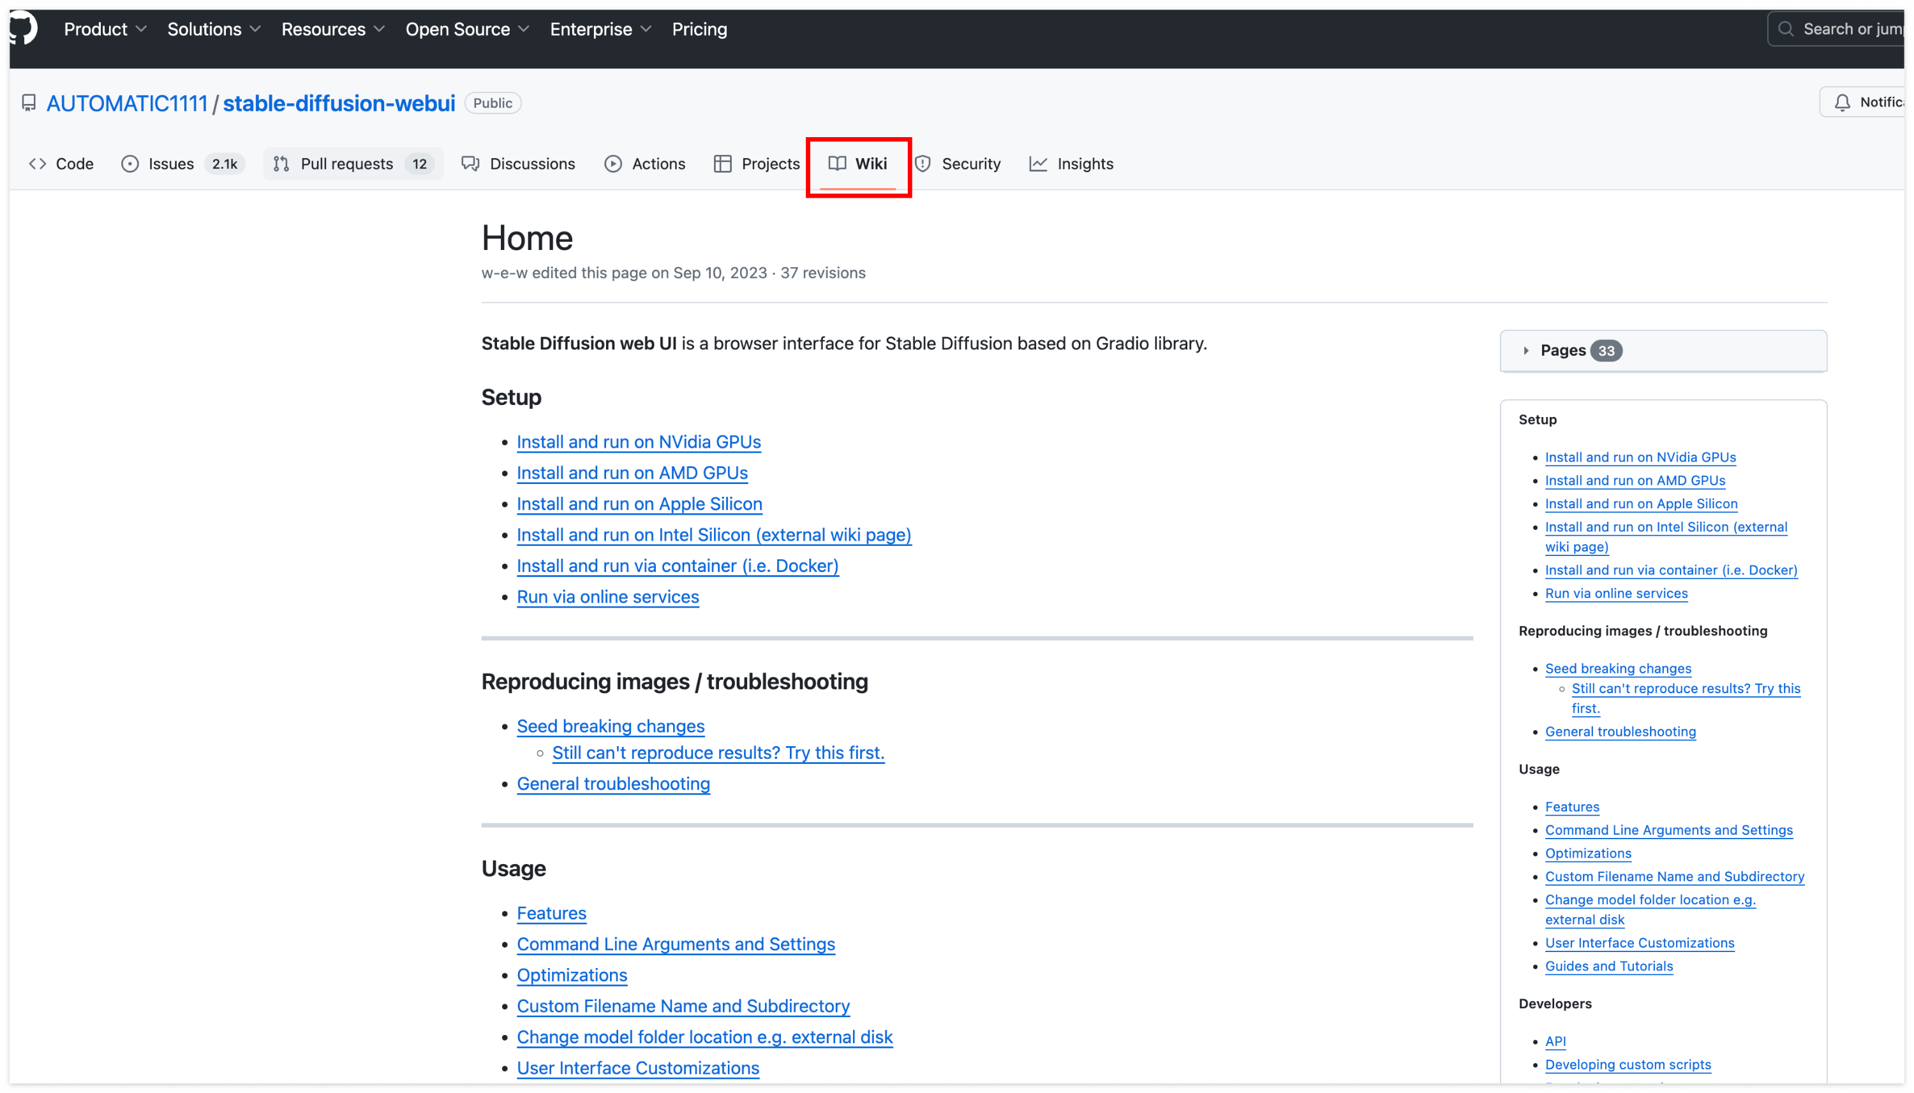Select the Wiki tab label
1914x1093 pixels.
(x=871, y=164)
